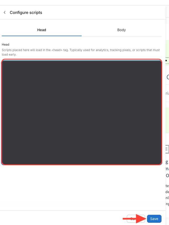Select the Head tab

(x=41, y=30)
